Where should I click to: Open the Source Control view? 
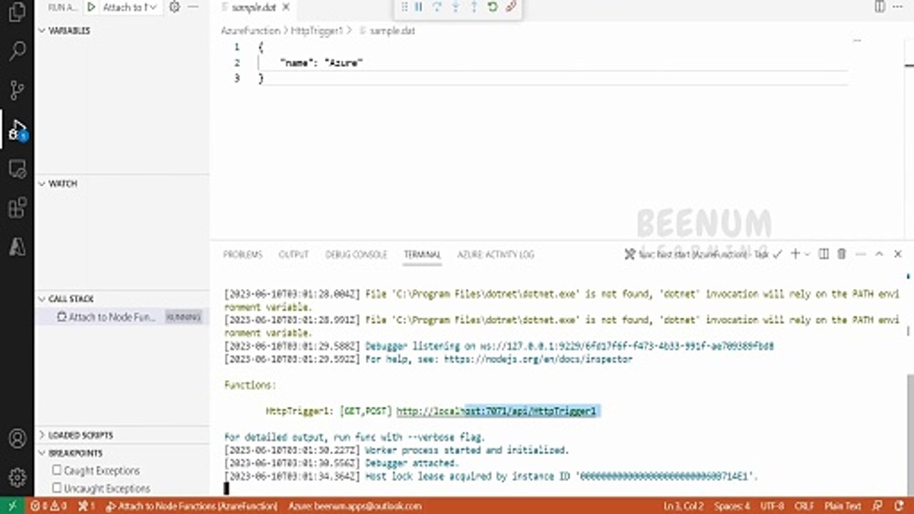pyautogui.click(x=17, y=90)
